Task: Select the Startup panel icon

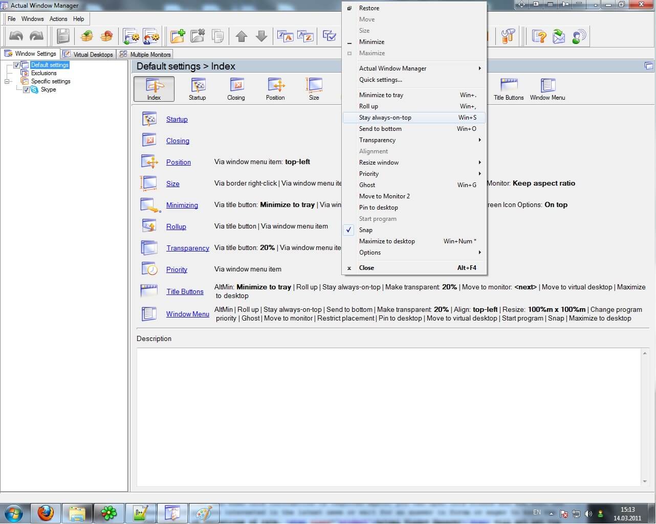Action: [198, 89]
